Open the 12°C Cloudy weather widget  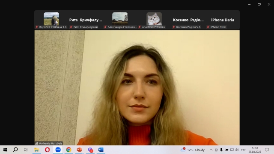[x=193, y=150]
